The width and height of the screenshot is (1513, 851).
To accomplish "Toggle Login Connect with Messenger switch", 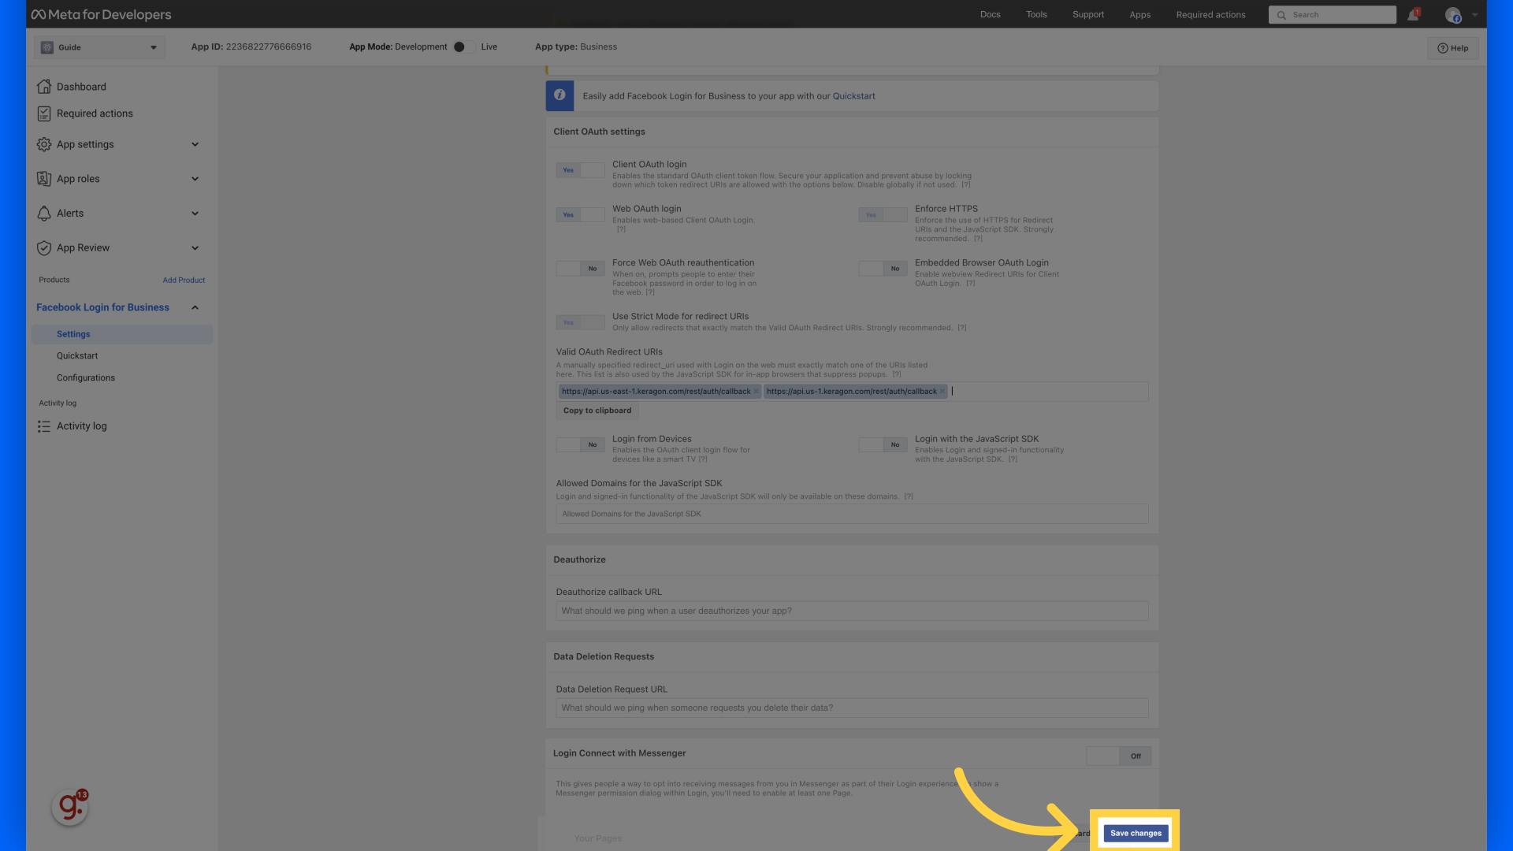I will tap(1118, 756).
